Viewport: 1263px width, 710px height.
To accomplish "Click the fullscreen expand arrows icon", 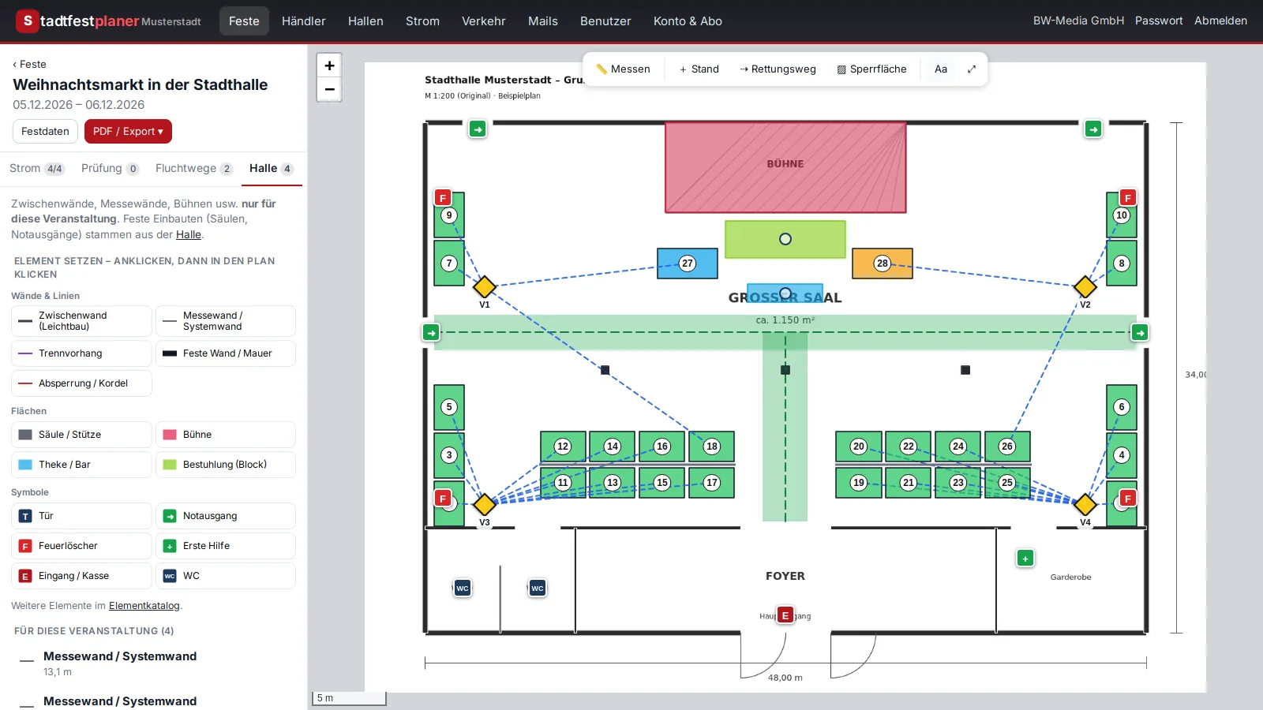I will coord(972,69).
